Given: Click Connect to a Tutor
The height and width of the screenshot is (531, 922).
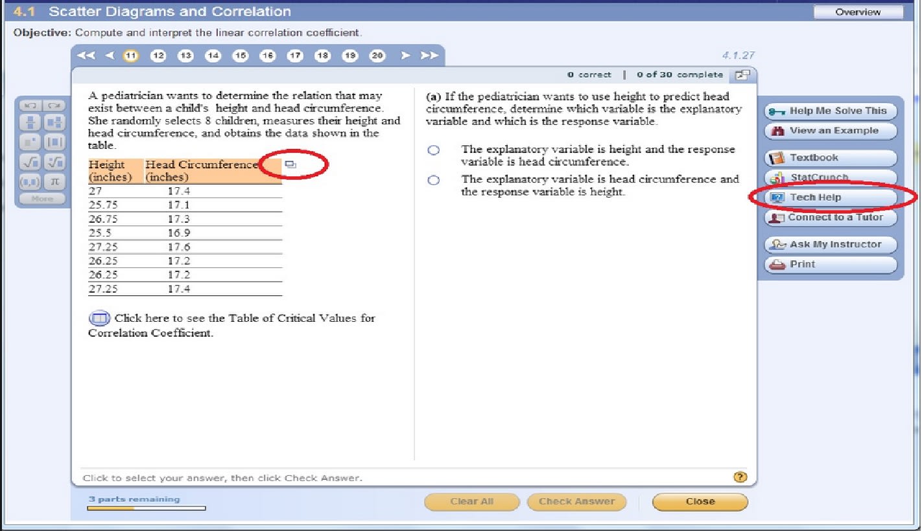Looking at the screenshot, I should pyautogui.click(x=831, y=218).
